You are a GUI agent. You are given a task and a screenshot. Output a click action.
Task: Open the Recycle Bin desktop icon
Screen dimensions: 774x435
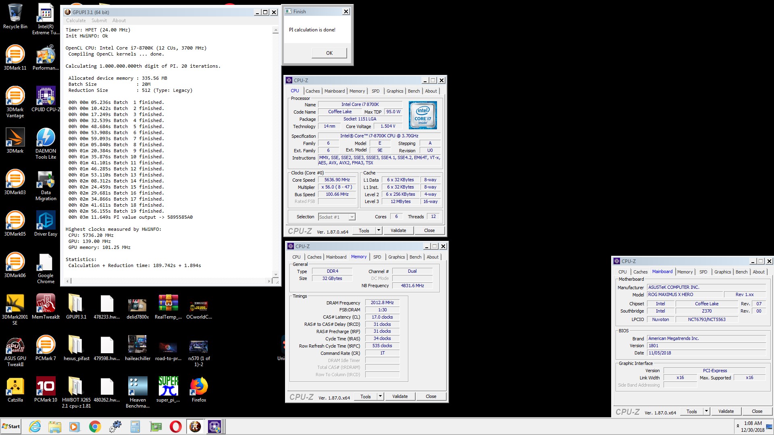15,16
